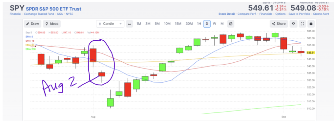The width and height of the screenshot is (336, 123).
Task: Select the 15M interval
Action: [x=178, y=24]
